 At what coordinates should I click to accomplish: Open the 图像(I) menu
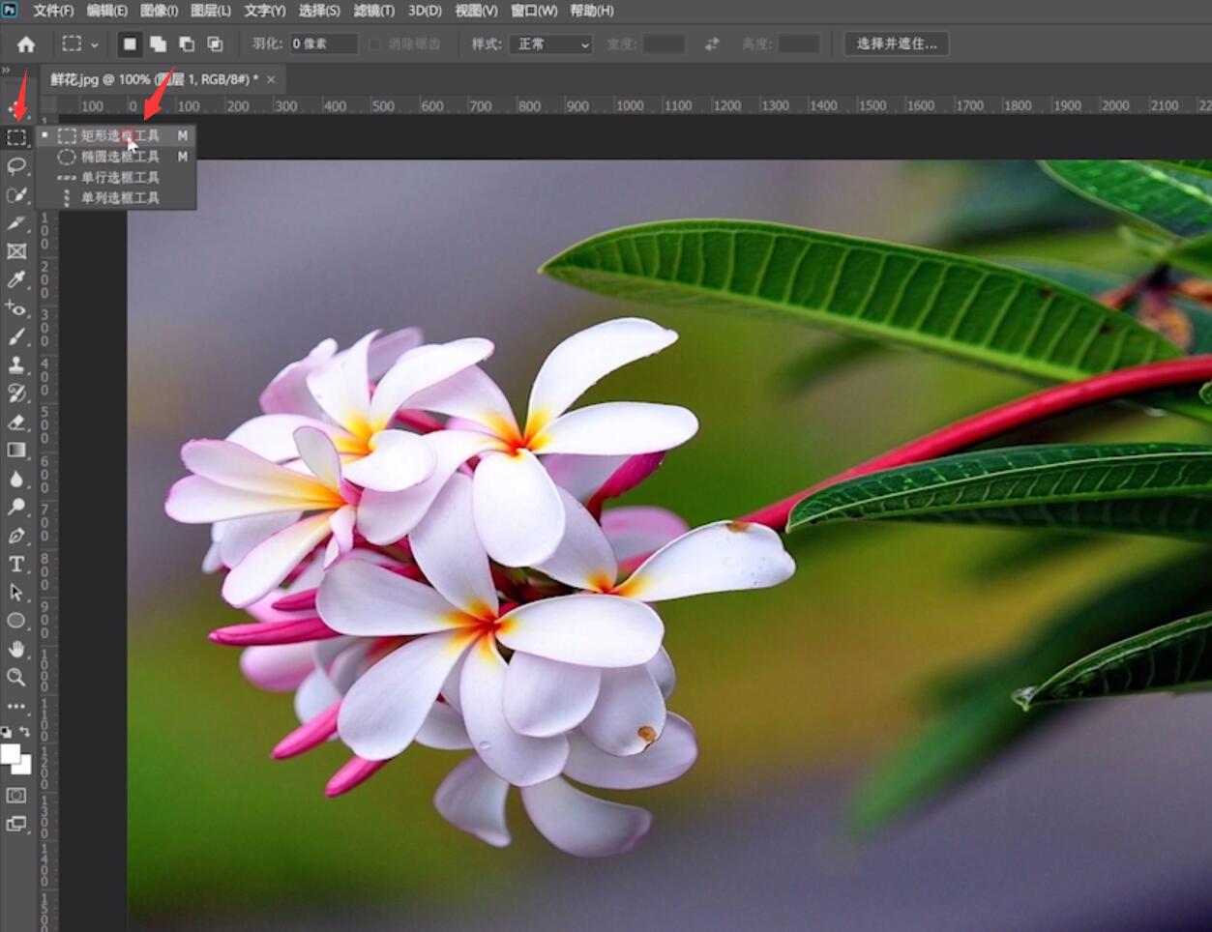coord(159,11)
